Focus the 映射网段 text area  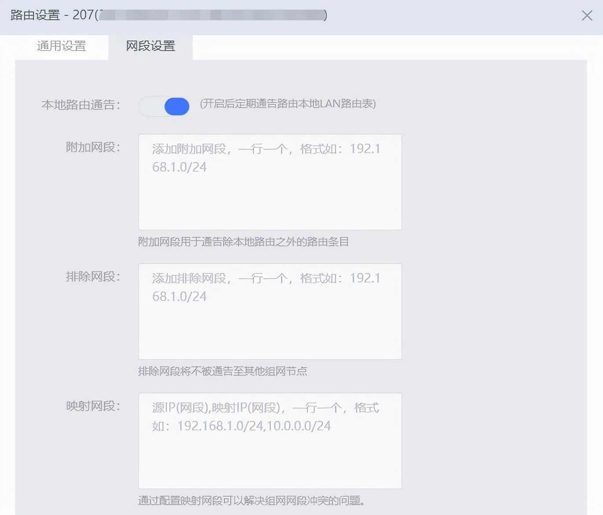coord(270,441)
